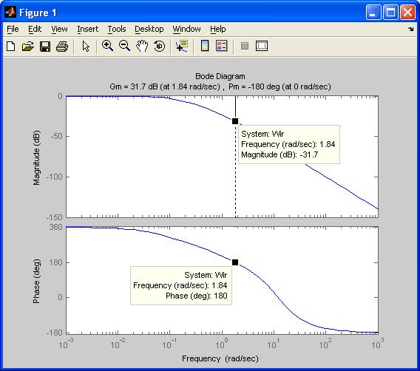Click the Hide Plot Tools icon
Viewport: 420px width, 371px height.
coord(245,46)
